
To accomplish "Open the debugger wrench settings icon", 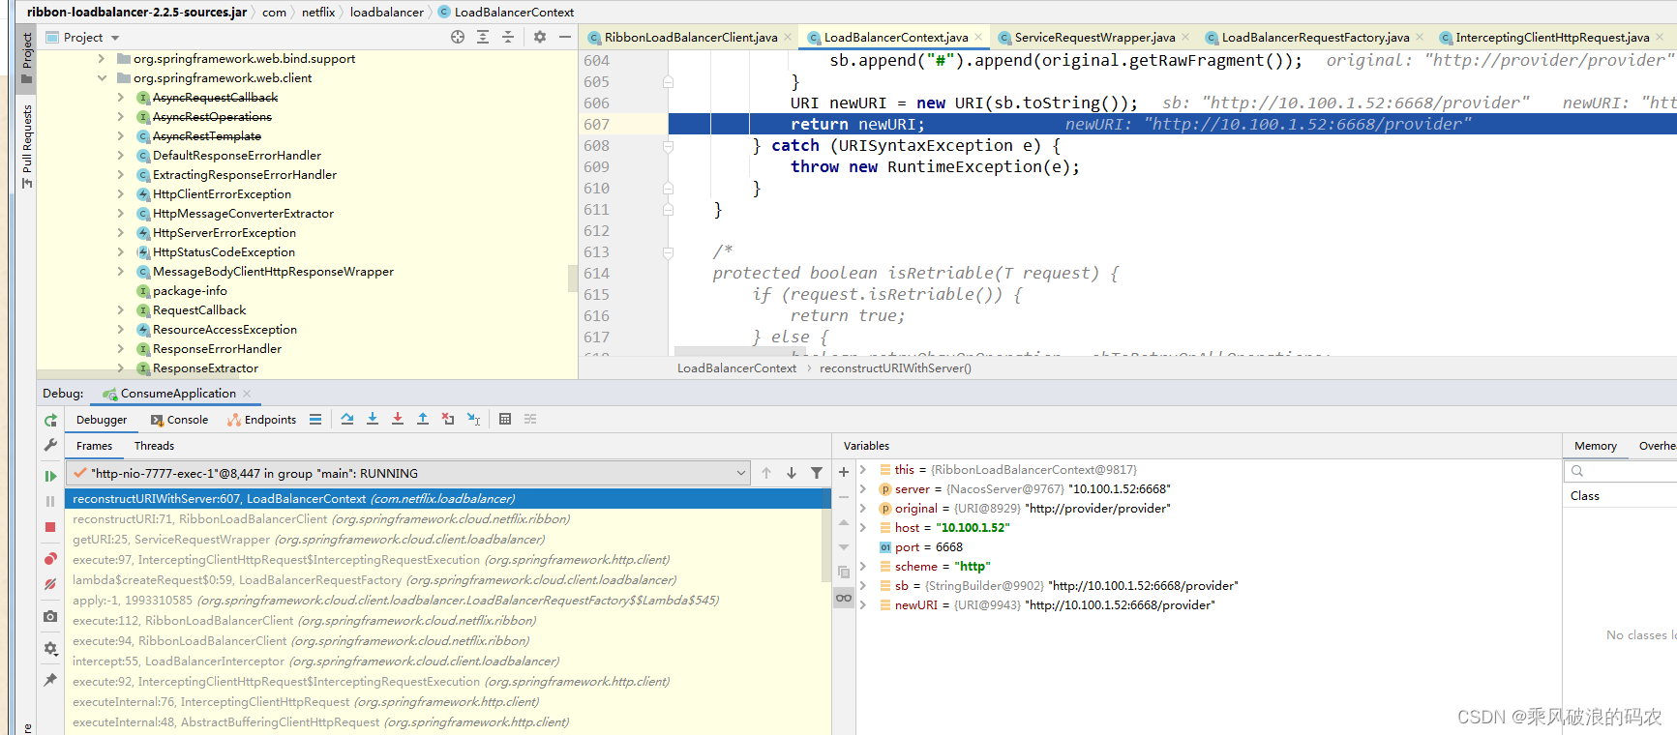I will tap(50, 445).
